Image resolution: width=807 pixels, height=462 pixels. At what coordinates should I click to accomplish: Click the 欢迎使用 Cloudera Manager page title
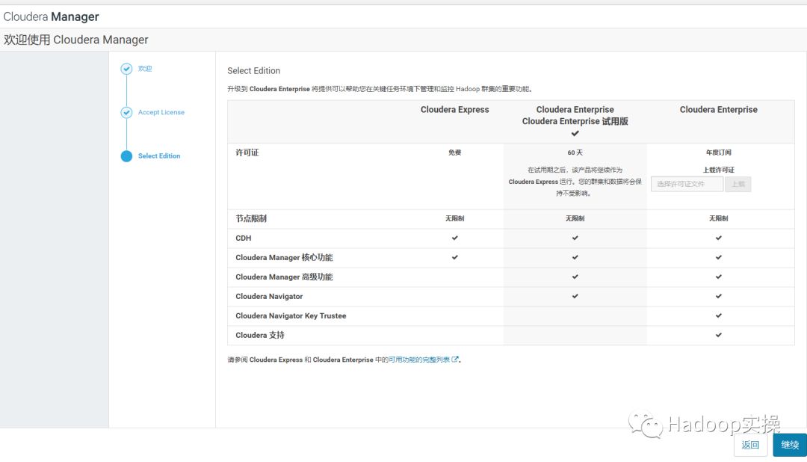pyautogui.click(x=75, y=40)
